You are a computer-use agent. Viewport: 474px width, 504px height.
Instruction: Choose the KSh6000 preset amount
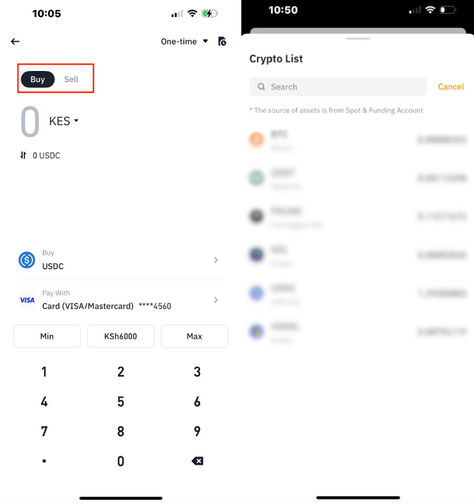point(121,336)
